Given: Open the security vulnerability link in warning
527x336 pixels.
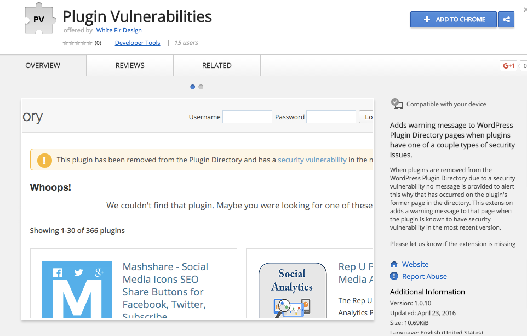Looking at the screenshot, I should tap(312, 160).
